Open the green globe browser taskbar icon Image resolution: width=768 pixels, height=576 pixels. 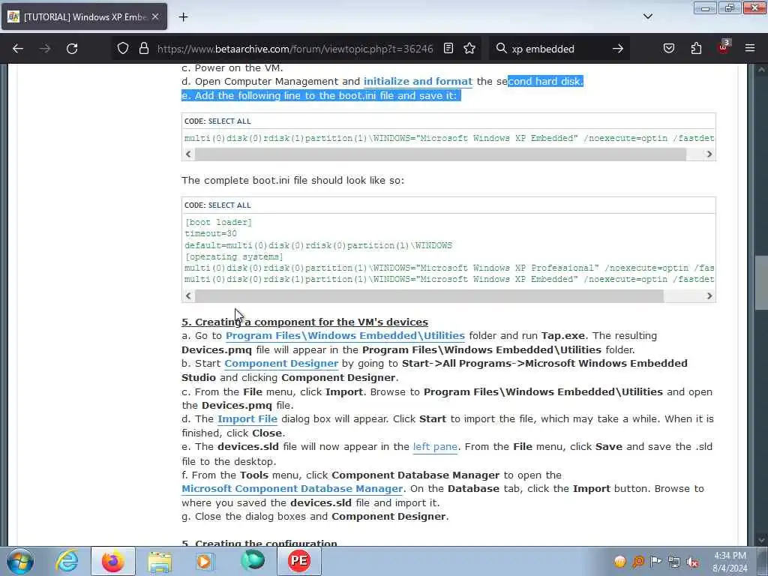253,561
